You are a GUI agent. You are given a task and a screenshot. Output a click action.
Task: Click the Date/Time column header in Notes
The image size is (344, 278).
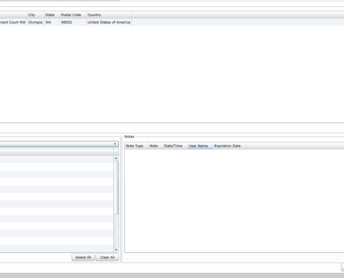pyautogui.click(x=175, y=146)
